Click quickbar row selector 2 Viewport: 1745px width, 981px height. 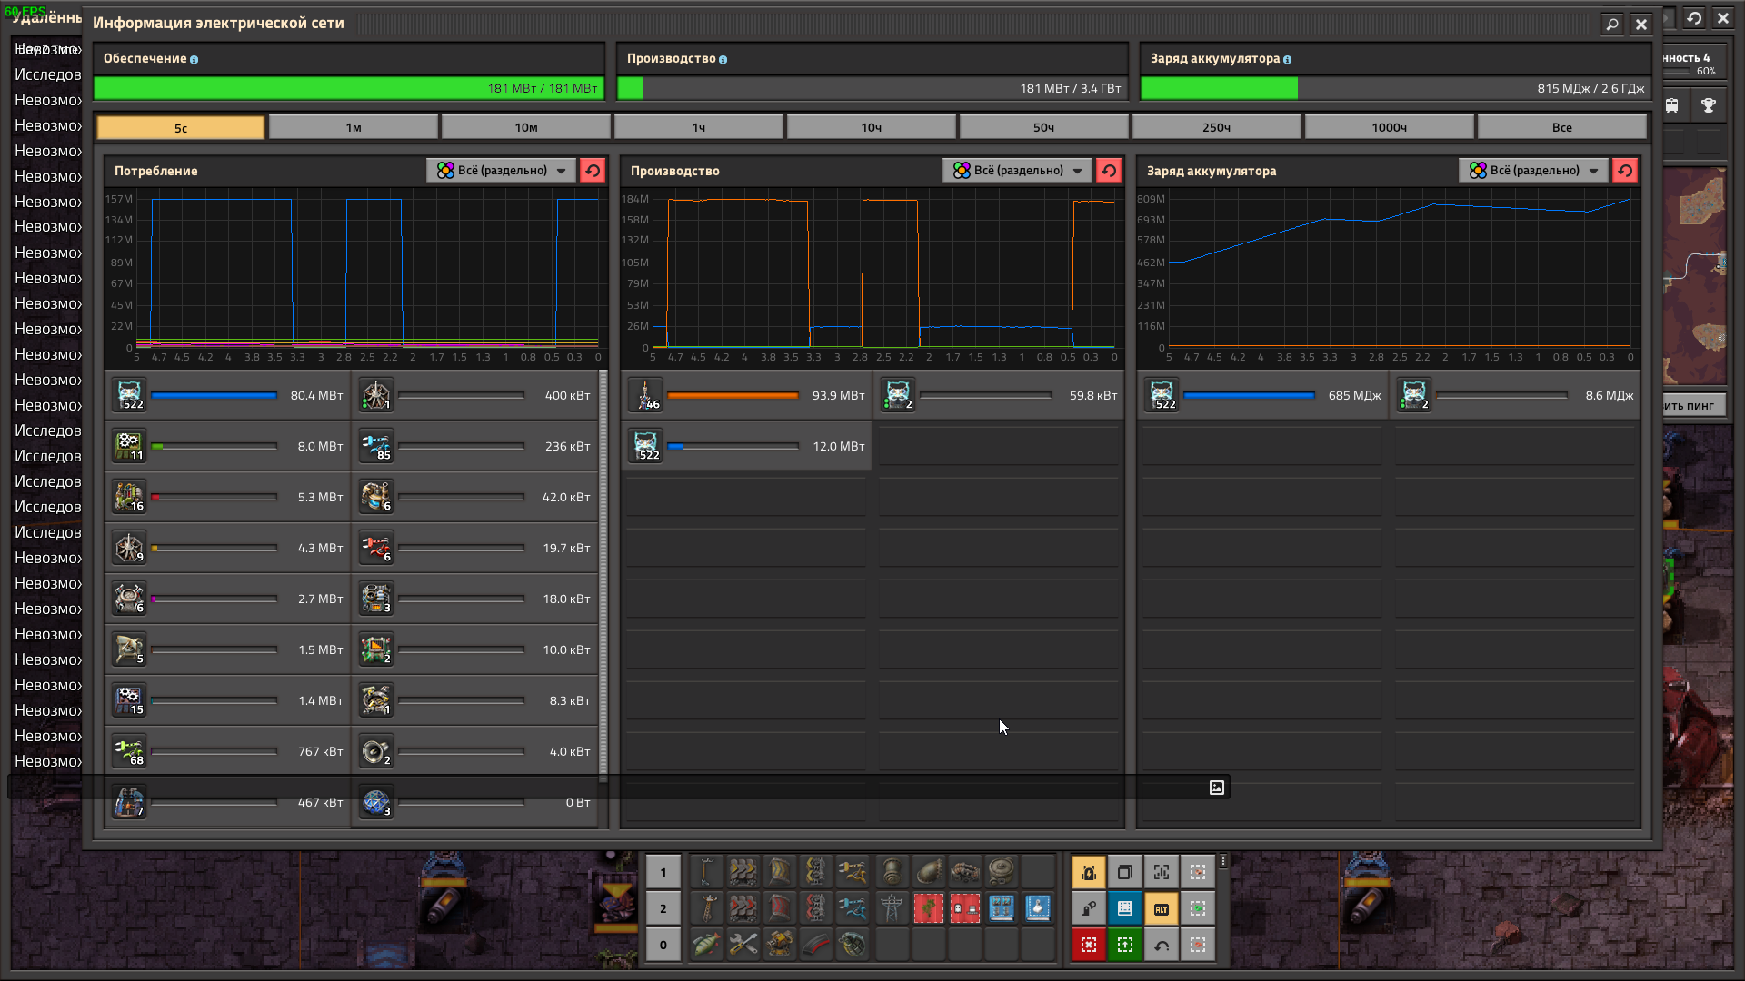pyautogui.click(x=663, y=908)
